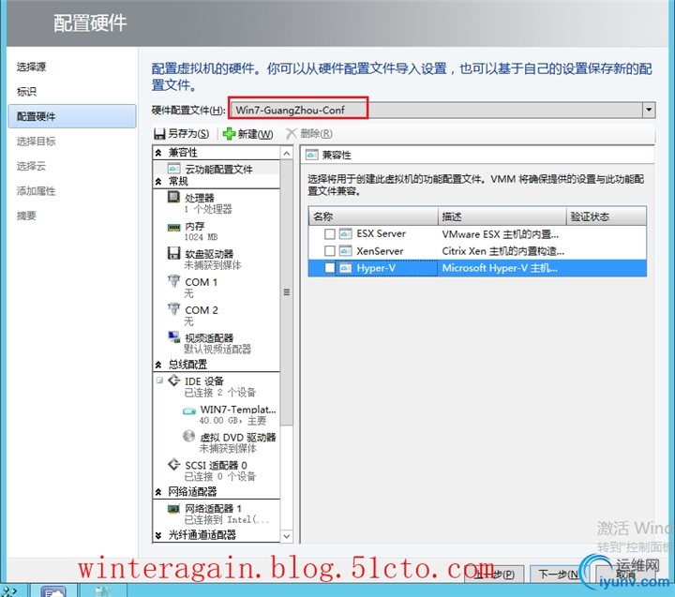Check the Hyper-V checkbox
The height and width of the screenshot is (597, 675).
tap(330, 268)
